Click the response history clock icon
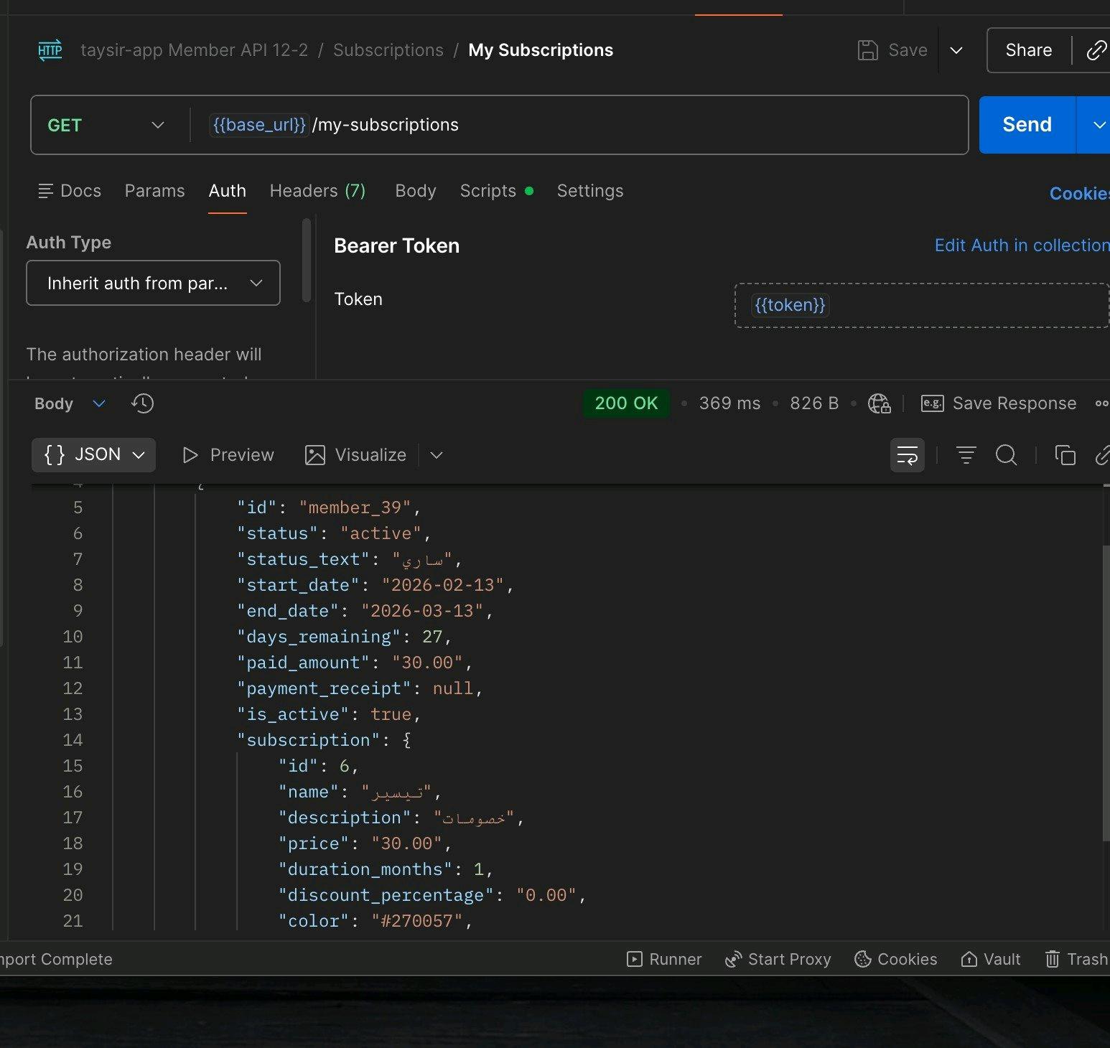Image resolution: width=1110 pixels, height=1048 pixels. [x=142, y=403]
